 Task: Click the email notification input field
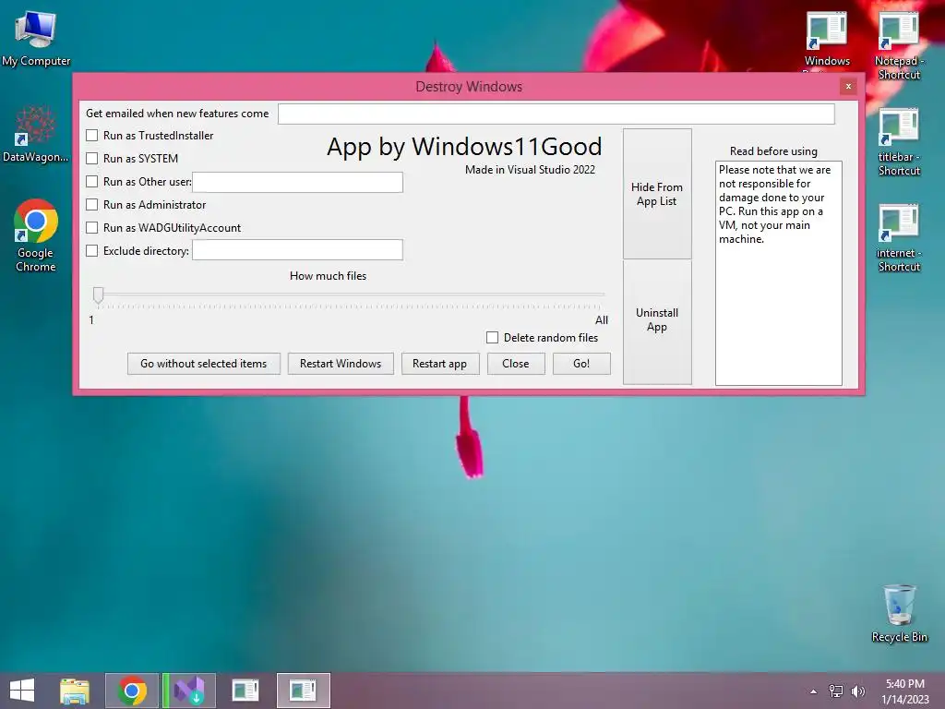(556, 114)
